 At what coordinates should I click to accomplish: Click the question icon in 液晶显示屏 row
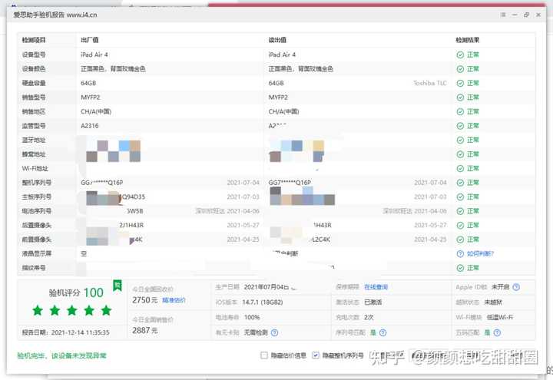460,254
